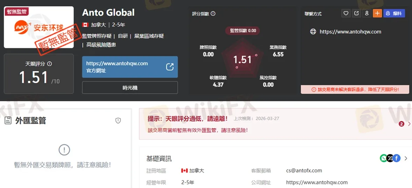Click the info icon next to 評分指數
Screen dimensions: 412x188
(214, 14)
